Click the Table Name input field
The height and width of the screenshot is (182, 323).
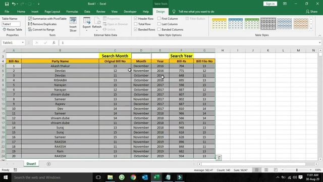point(11,24)
